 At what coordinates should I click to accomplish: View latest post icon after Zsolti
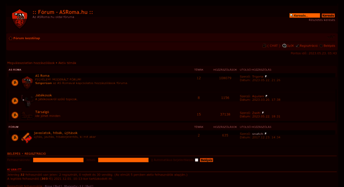263,113
